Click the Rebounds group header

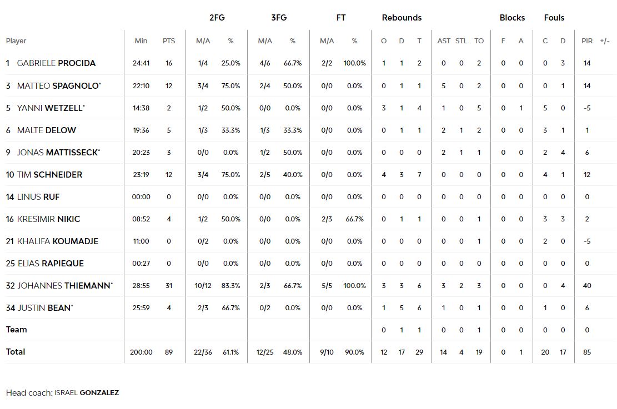402,18
